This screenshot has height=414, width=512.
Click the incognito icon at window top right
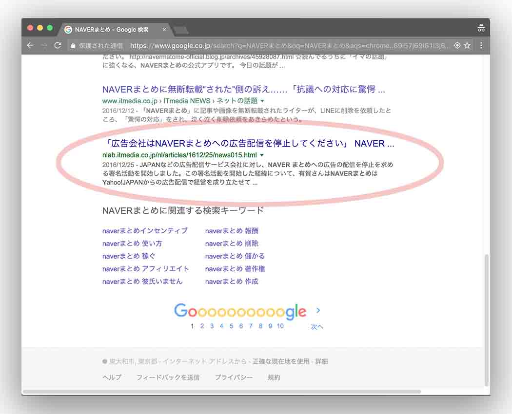pyautogui.click(x=481, y=28)
